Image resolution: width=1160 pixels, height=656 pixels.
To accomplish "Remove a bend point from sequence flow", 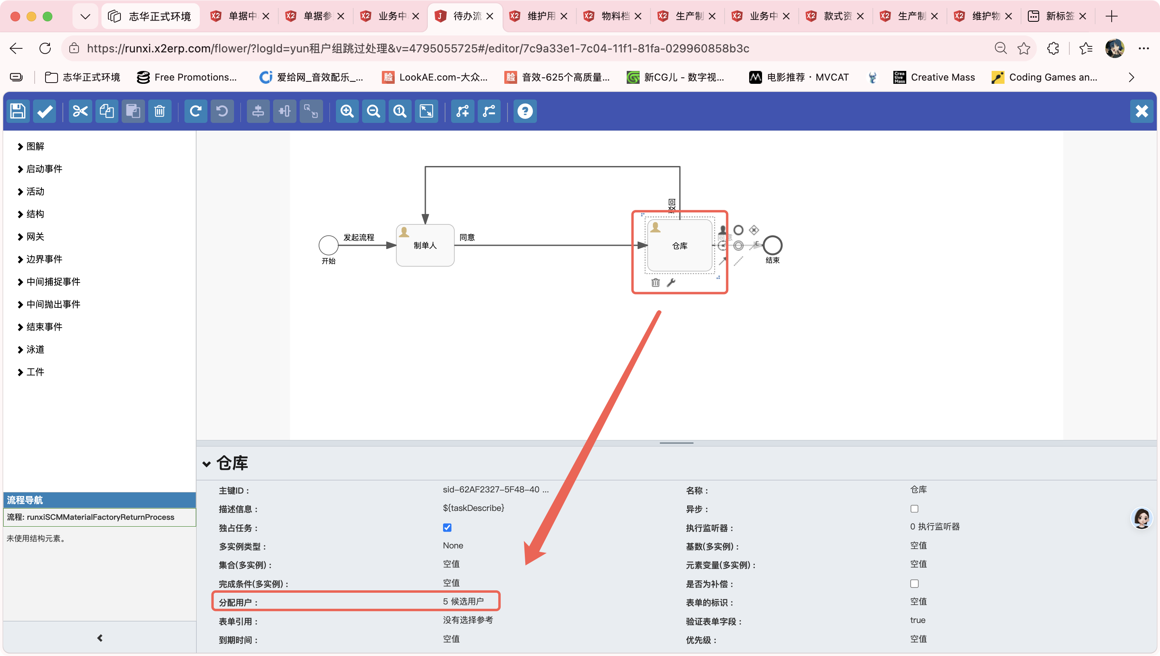I will point(489,111).
